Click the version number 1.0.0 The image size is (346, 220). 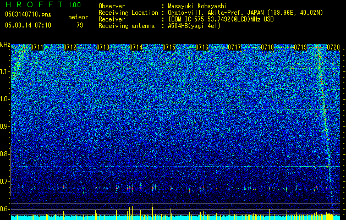74,5
